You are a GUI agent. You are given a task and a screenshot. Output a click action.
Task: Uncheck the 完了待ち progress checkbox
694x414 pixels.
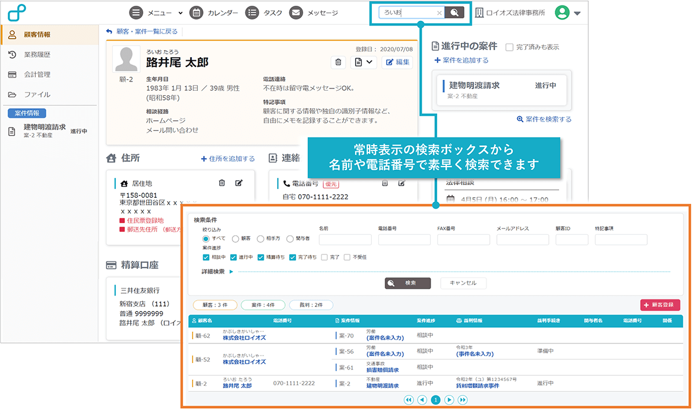click(x=293, y=257)
